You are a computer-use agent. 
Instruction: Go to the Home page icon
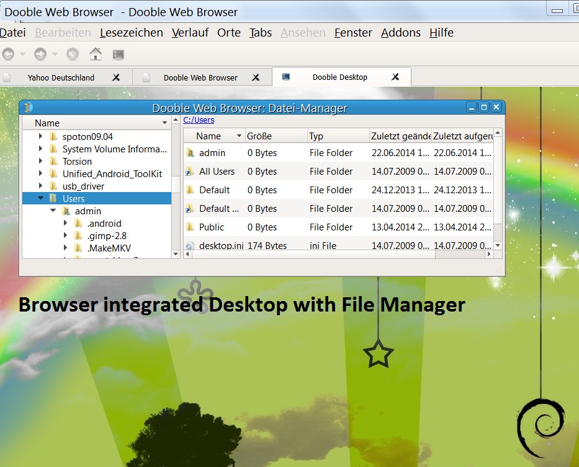[96, 54]
